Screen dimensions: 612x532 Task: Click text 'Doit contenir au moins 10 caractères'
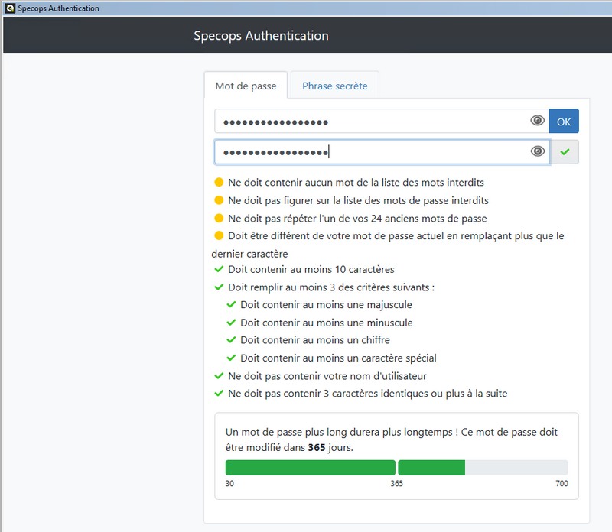pyautogui.click(x=311, y=269)
